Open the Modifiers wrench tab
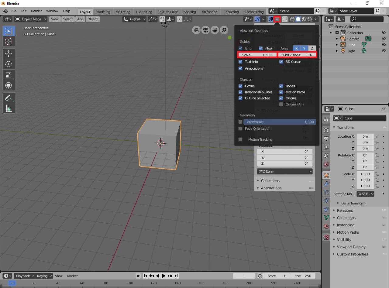Image resolution: width=389 pixels, height=288 pixels. coord(326,184)
